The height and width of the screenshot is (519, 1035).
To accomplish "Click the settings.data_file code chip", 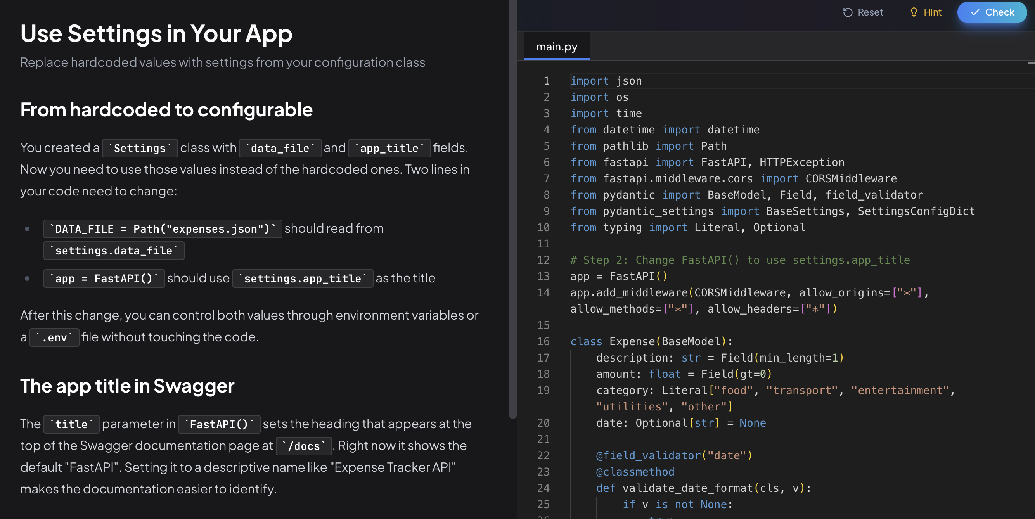I will [114, 250].
